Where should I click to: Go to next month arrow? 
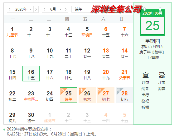[65, 9]
